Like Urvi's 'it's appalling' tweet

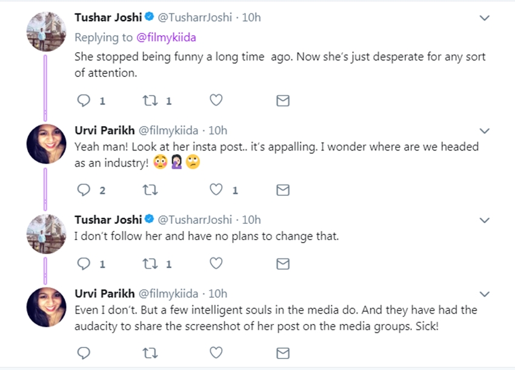coord(216,190)
